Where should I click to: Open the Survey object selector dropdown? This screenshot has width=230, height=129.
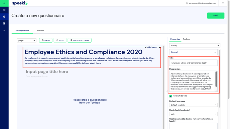(195, 45)
